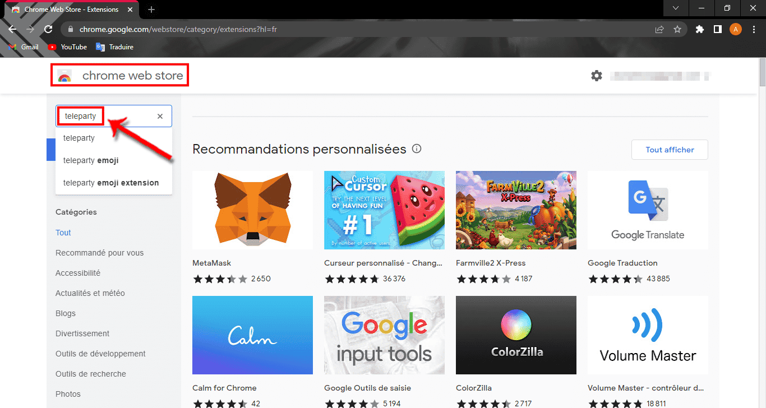
Task: Click the search field containing teleparty
Action: click(x=114, y=116)
